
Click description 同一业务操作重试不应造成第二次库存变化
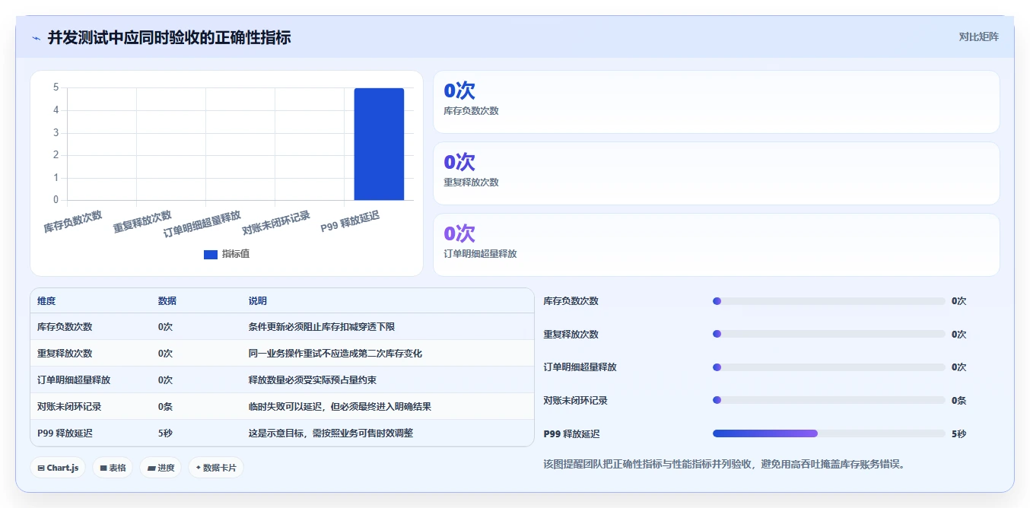[x=335, y=354]
